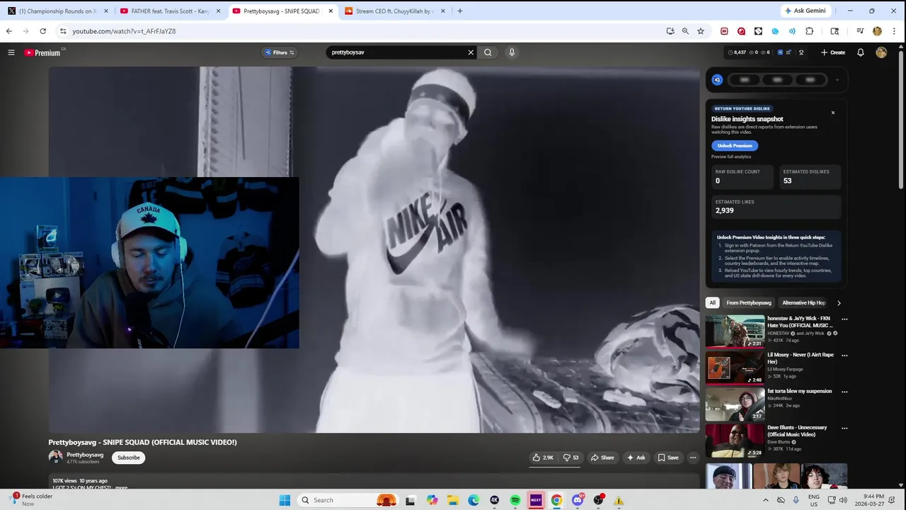906x510 pixels.
Task: Go to YouTube Premium home logo
Action: click(x=44, y=52)
